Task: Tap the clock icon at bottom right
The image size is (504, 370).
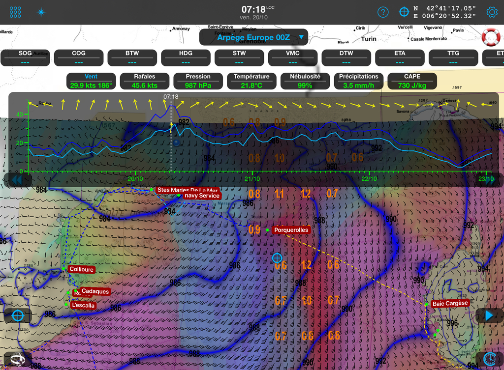Action: (490, 359)
